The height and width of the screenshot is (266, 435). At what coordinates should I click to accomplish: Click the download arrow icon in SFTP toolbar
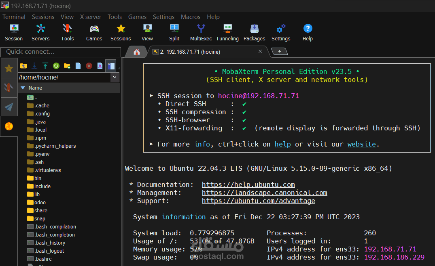coord(34,66)
